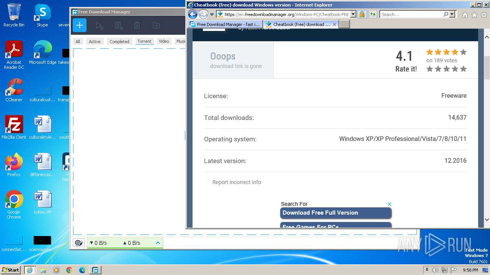
Task: Launch Chrome from the taskbar
Action: (x=69, y=270)
